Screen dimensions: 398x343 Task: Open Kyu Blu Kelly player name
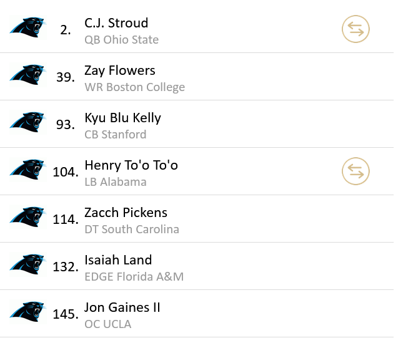(122, 118)
